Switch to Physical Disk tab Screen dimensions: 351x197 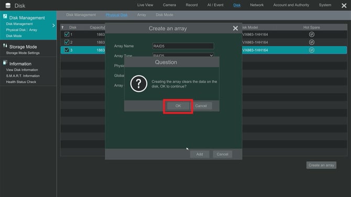(x=116, y=15)
